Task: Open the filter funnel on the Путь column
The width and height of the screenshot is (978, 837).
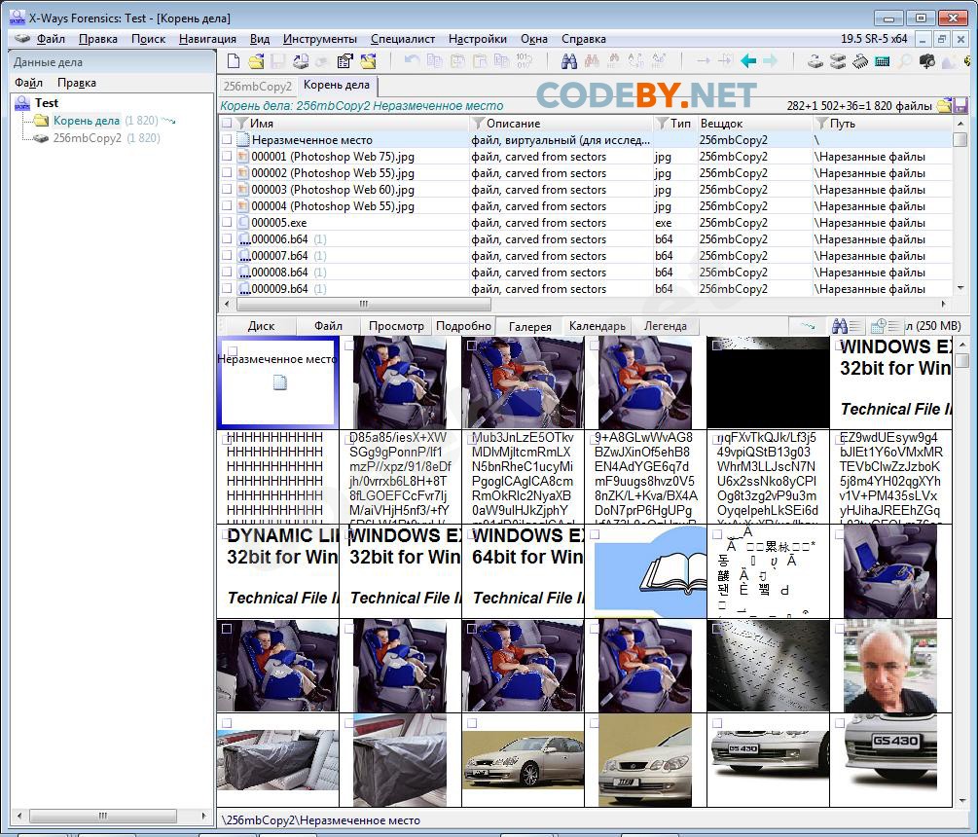Action: [x=821, y=124]
